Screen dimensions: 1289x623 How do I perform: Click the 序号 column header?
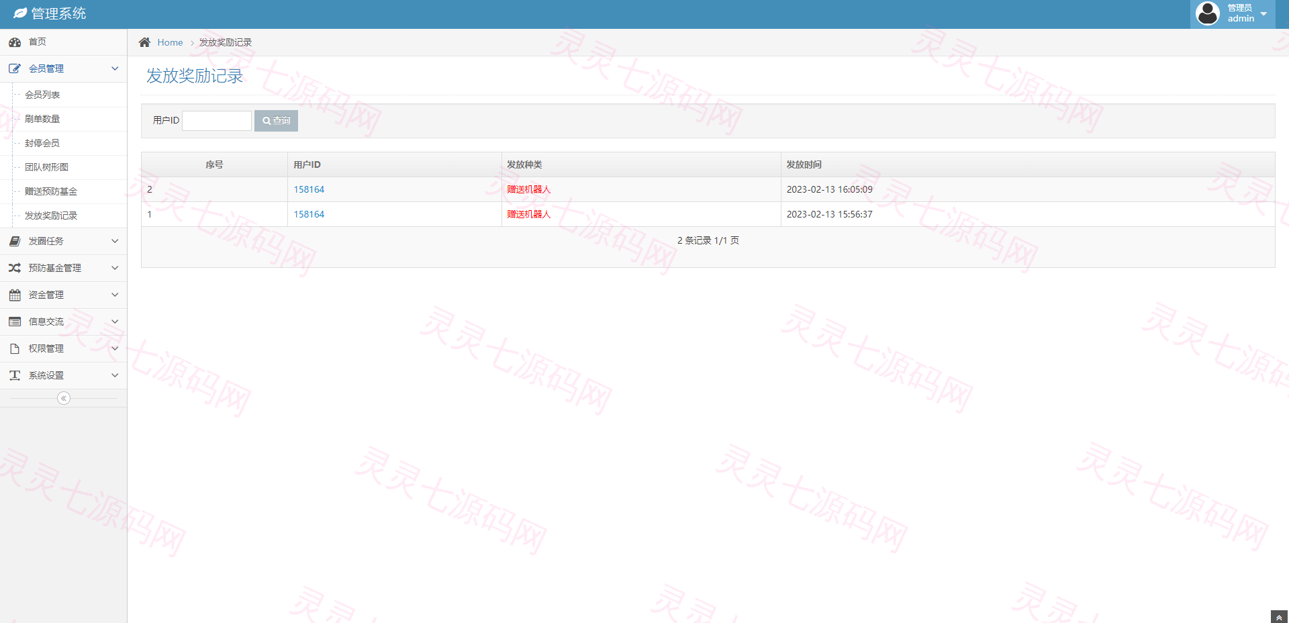(x=214, y=164)
